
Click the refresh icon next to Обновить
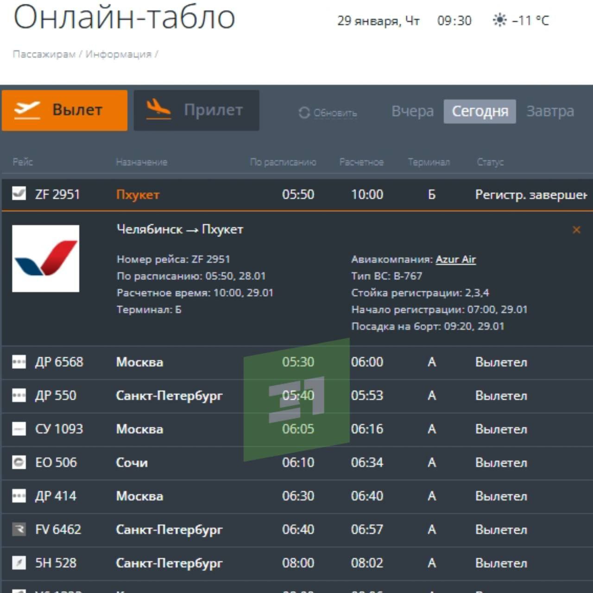304,113
